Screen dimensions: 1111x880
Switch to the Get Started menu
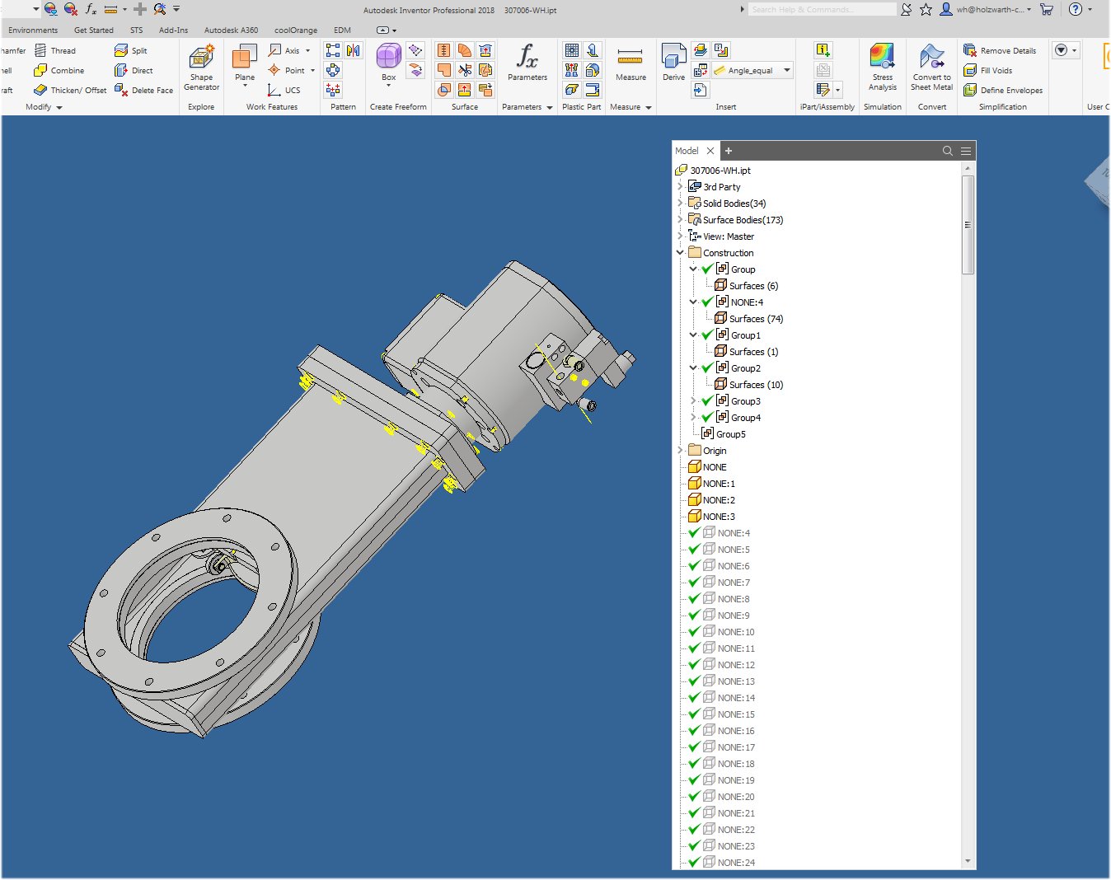(x=93, y=30)
